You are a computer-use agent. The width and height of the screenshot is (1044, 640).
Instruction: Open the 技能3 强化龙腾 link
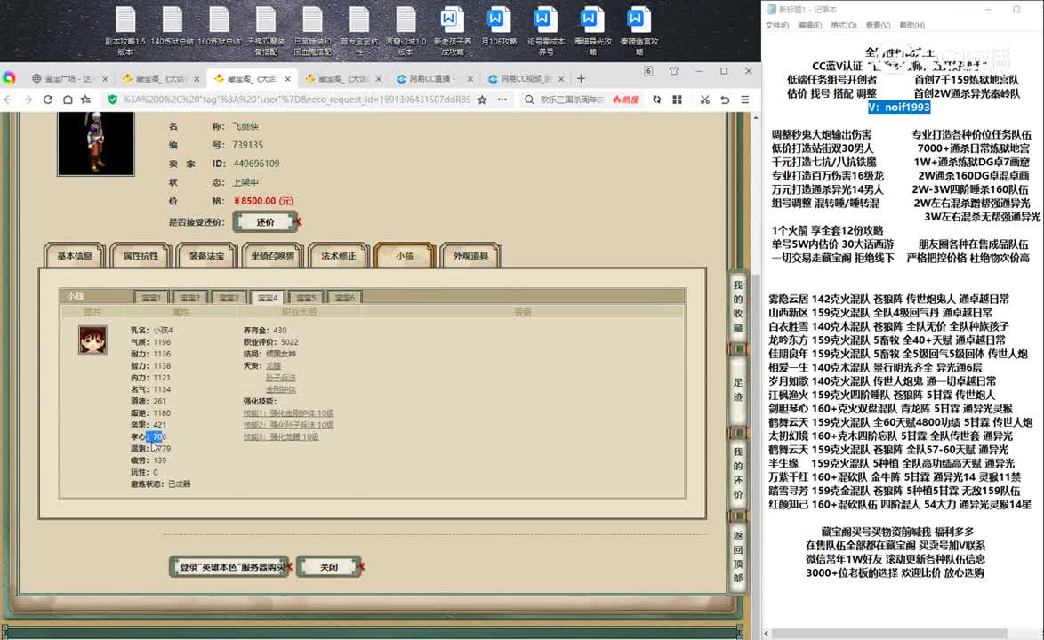coord(281,437)
